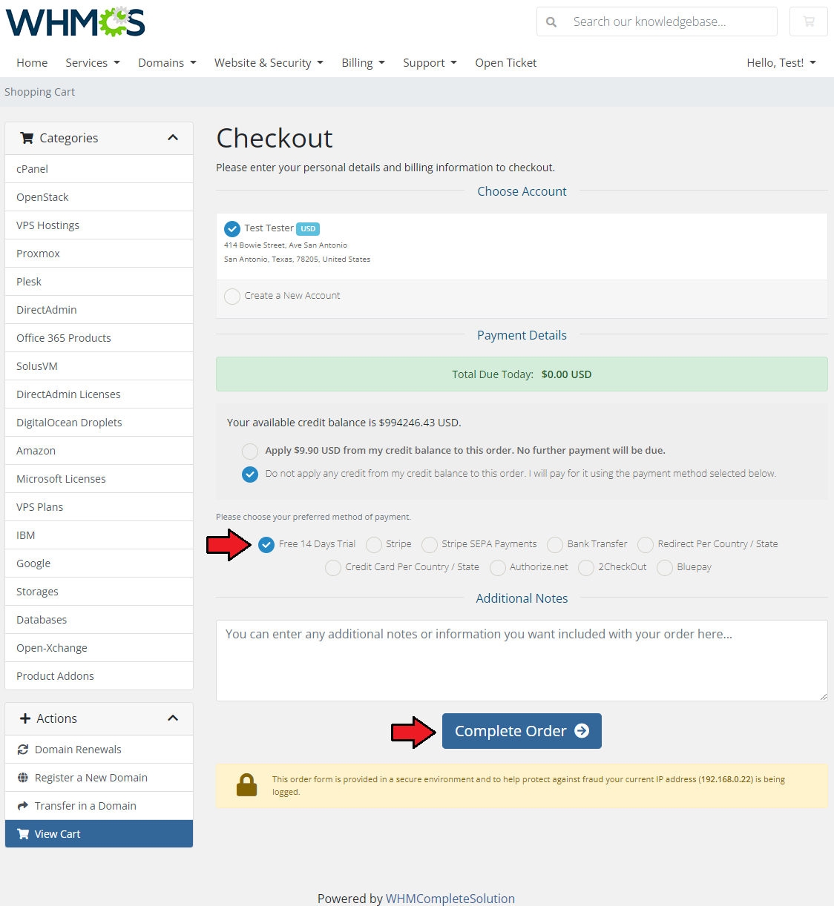This screenshot has height=906, width=834.
Task: Open the Hello, Test! user menu
Action: coord(781,63)
